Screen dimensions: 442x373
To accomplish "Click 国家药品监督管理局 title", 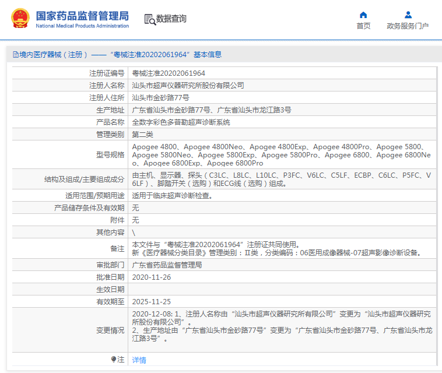I will (x=82, y=16).
